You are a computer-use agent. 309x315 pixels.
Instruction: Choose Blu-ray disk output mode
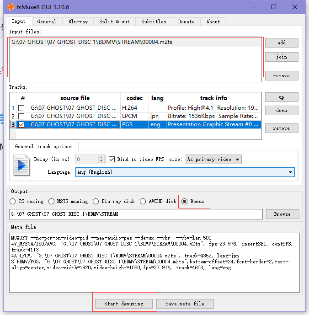pos(96,201)
